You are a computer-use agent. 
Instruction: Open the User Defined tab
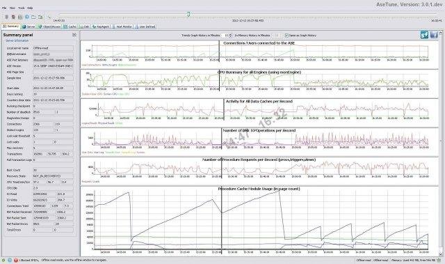click(145, 26)
